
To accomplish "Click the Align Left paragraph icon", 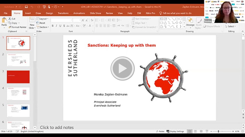I will 97,26.
